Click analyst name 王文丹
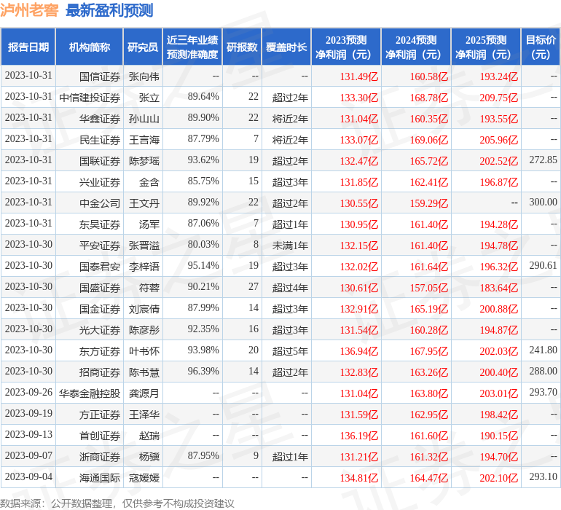The width and height of the screenshot is (561, 510). (x=144, y=203)
